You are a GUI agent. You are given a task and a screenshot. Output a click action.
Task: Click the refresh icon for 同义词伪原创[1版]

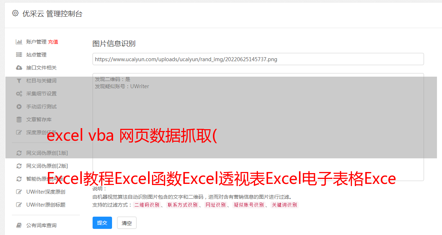pyautogui.click(x=19, y=153)
